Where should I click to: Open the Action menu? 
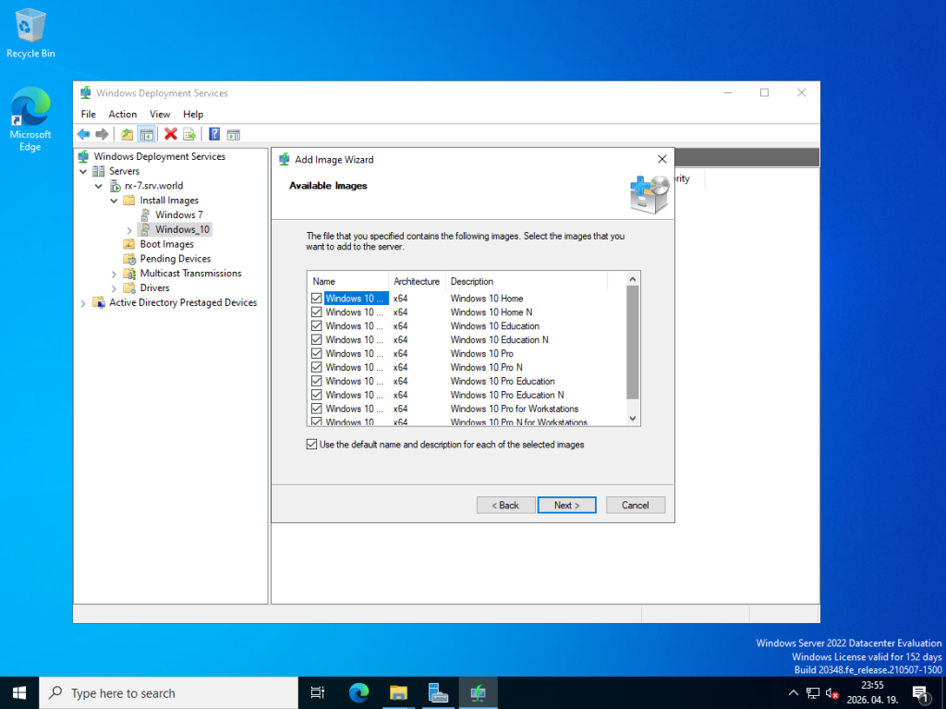click(122, 114)
